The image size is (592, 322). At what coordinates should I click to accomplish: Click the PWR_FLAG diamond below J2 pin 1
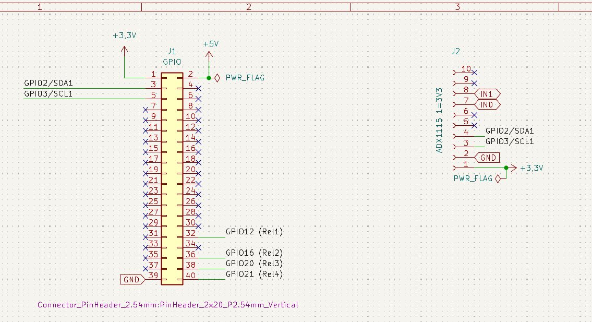(498, 179)
